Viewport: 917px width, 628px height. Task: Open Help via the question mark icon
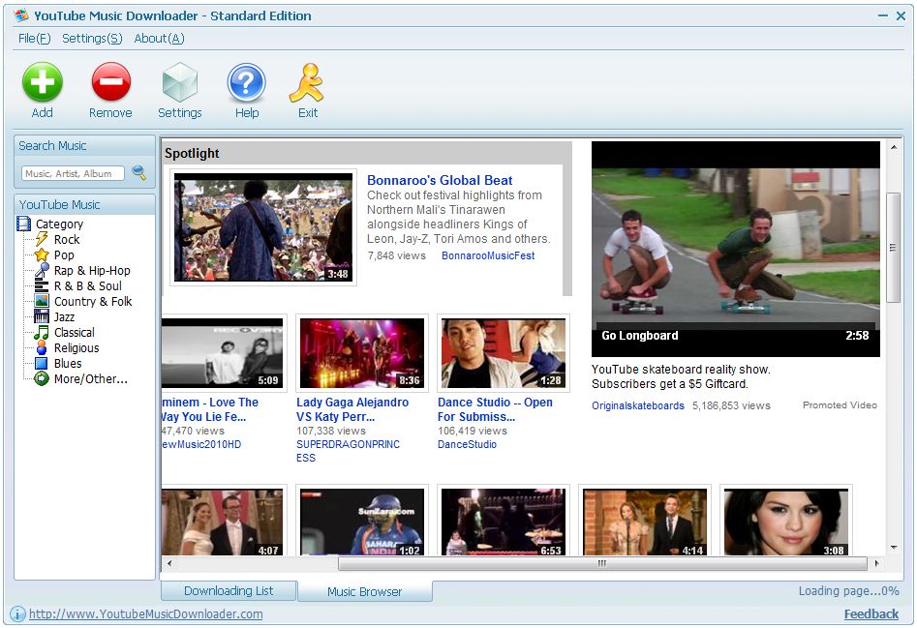coord(246,83)
